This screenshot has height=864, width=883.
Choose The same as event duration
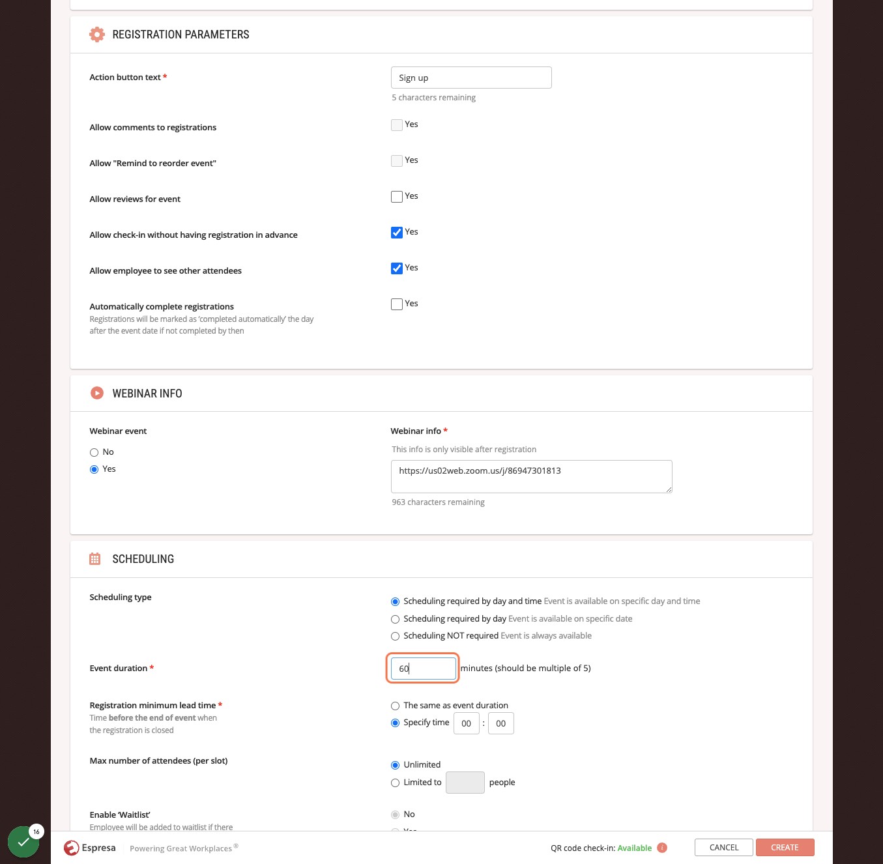[395, 706]
